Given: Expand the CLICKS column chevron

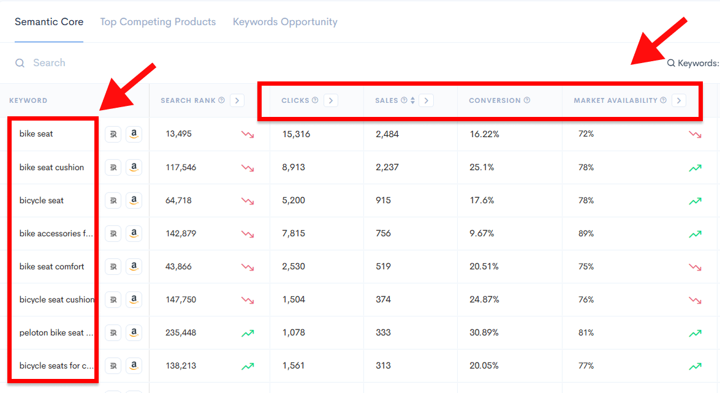Looking at the screenshot, I should [x=331, y=100].
